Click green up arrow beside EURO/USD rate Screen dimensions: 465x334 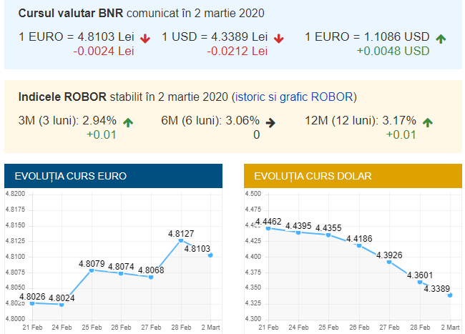click(x=441, y=38)
